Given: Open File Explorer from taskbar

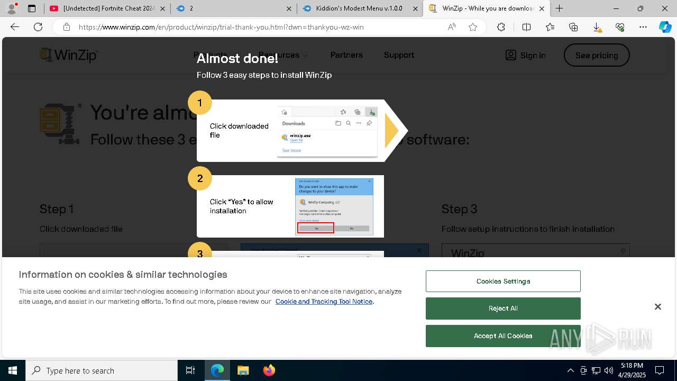Looking at the screenshot, I should (x=243, y=370).
